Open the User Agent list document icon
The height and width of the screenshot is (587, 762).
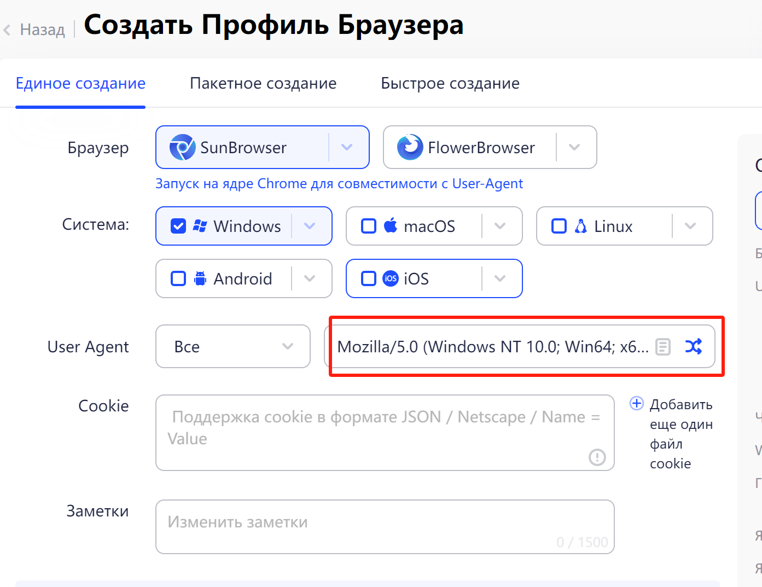click(663, 347)
